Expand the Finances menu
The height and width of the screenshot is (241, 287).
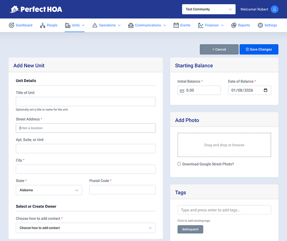[211, 25]
